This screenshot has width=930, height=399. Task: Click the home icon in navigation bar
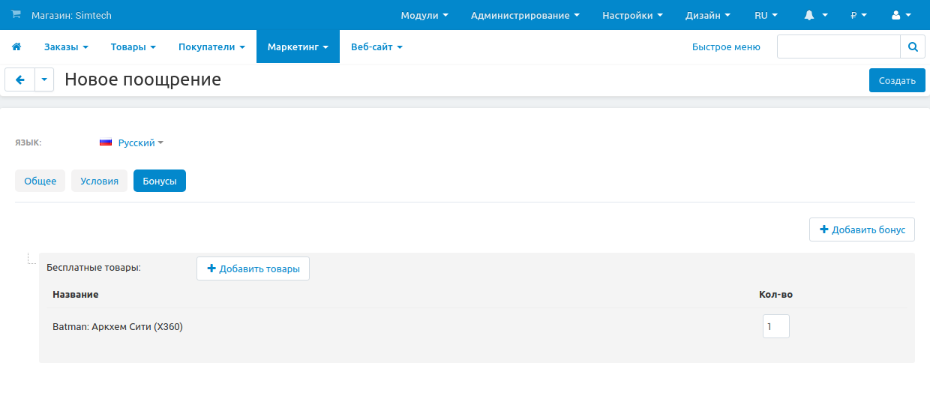tap(16, 46)
